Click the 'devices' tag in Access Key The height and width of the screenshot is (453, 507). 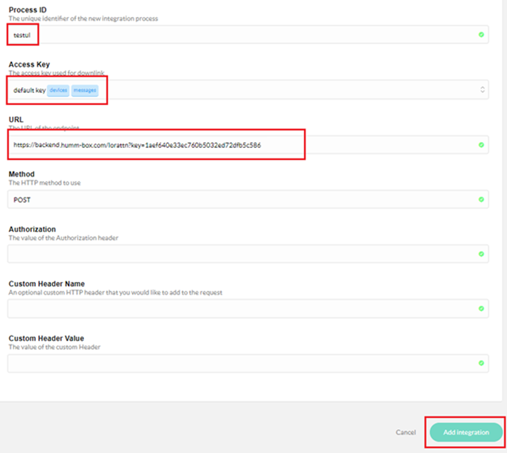(58, 90)
